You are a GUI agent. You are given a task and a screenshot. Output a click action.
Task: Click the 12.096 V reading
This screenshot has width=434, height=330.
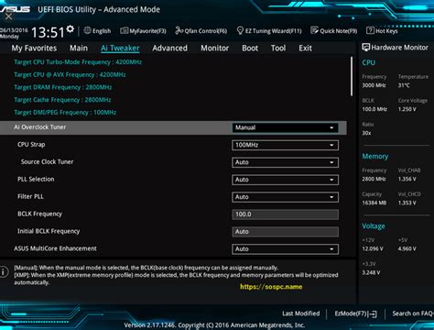click(x=373, y=249)
